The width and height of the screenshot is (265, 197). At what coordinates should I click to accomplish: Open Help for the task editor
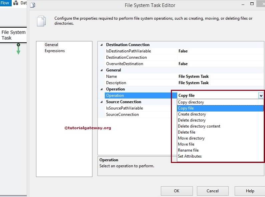pyautogui.click(x=250, y=191)
